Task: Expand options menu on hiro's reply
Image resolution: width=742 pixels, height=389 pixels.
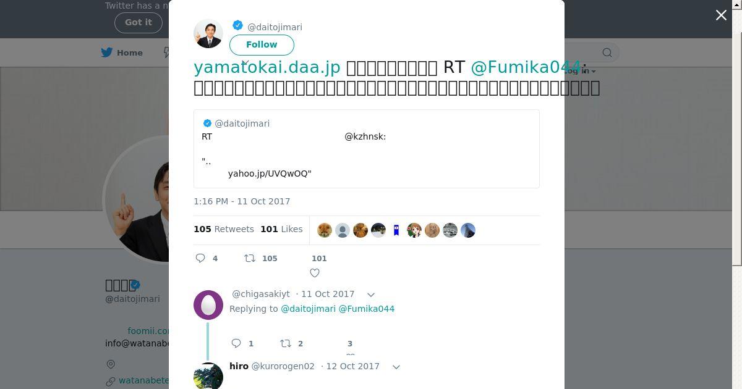Action: (396, 367)
